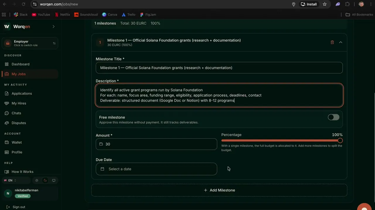Navigate to My Hires

[x=30, y=103]
